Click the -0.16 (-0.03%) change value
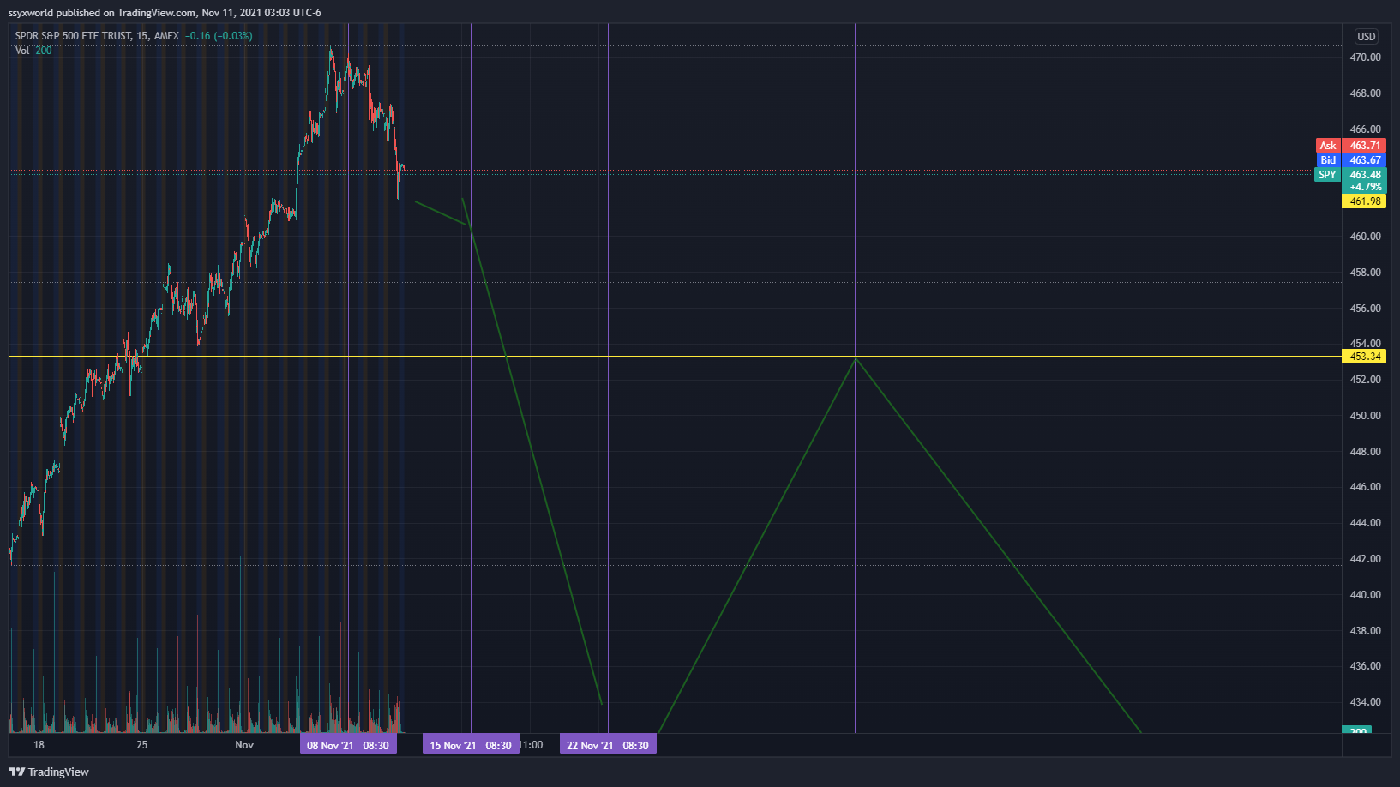The image size is (1400, 787). (219, 36)
